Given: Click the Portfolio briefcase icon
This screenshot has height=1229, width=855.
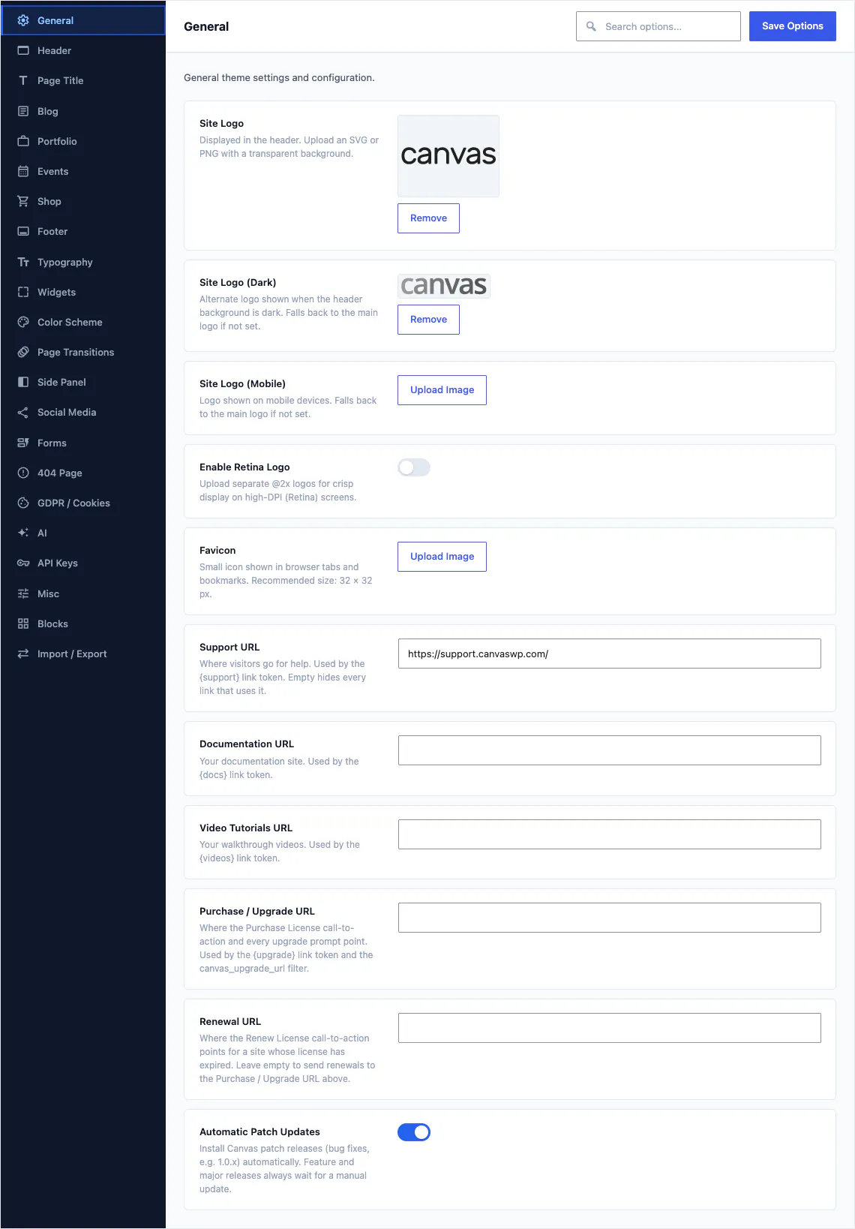Looking at the screenshot, I should click(x=23, y=141).
